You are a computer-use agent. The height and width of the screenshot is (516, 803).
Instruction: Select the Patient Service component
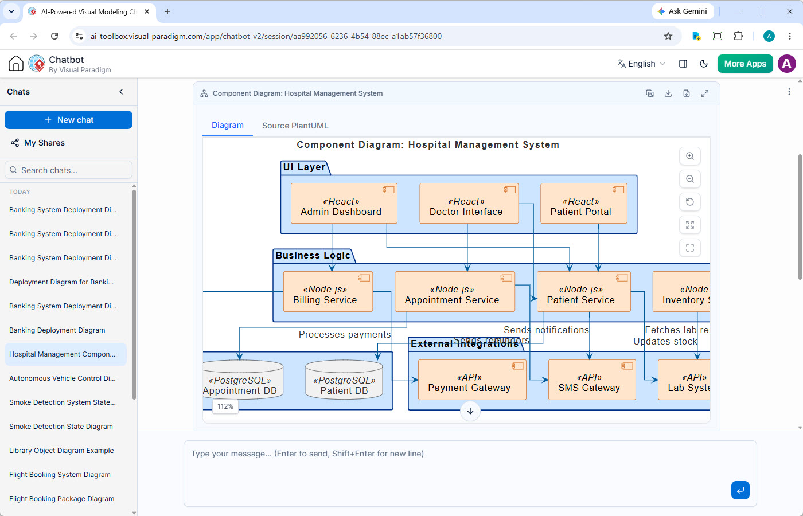pos(584,292)
